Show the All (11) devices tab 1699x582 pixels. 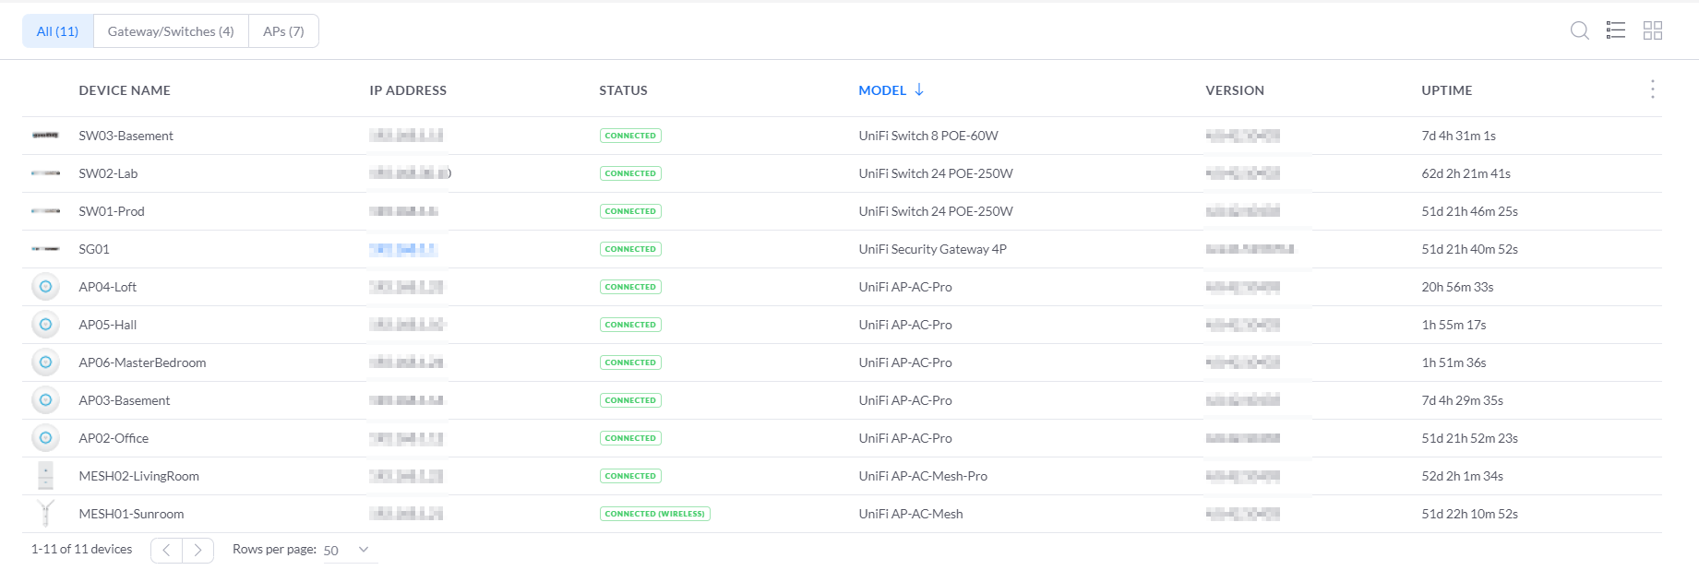(57, 31)
